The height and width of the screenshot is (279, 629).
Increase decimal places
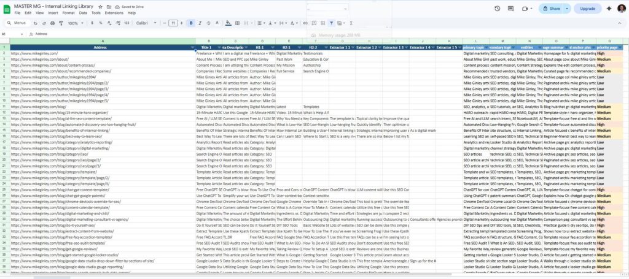click(118, 23)
